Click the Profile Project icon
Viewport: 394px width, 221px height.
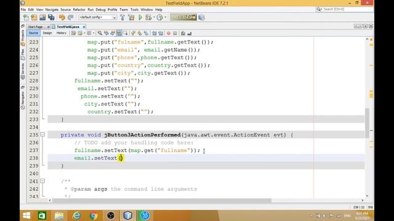click(x=159, y=17)
